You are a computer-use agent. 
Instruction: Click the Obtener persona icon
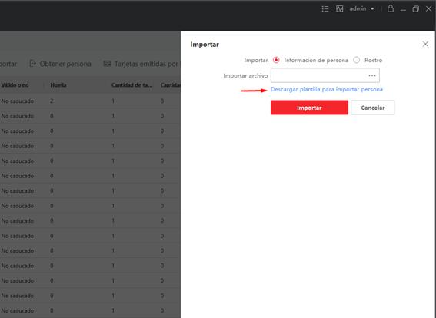[x=33, y=64]
